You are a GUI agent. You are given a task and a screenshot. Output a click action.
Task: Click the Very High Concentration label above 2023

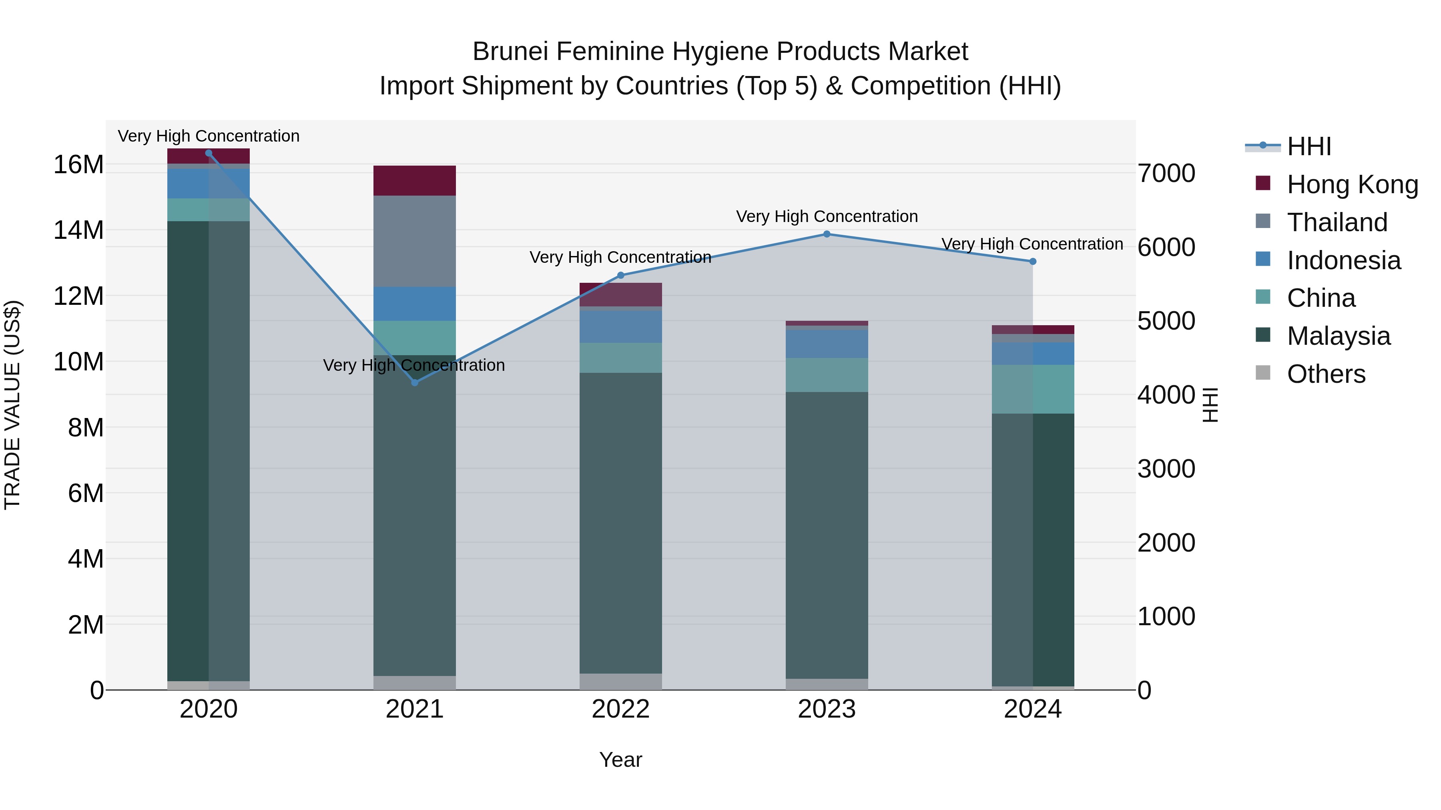pos(827,216)
